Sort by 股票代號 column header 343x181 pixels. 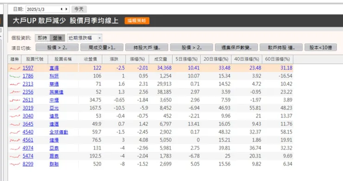35,59
